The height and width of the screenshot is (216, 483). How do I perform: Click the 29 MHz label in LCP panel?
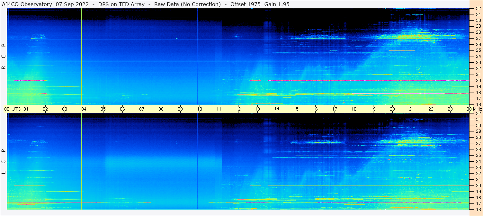(478, 131)
